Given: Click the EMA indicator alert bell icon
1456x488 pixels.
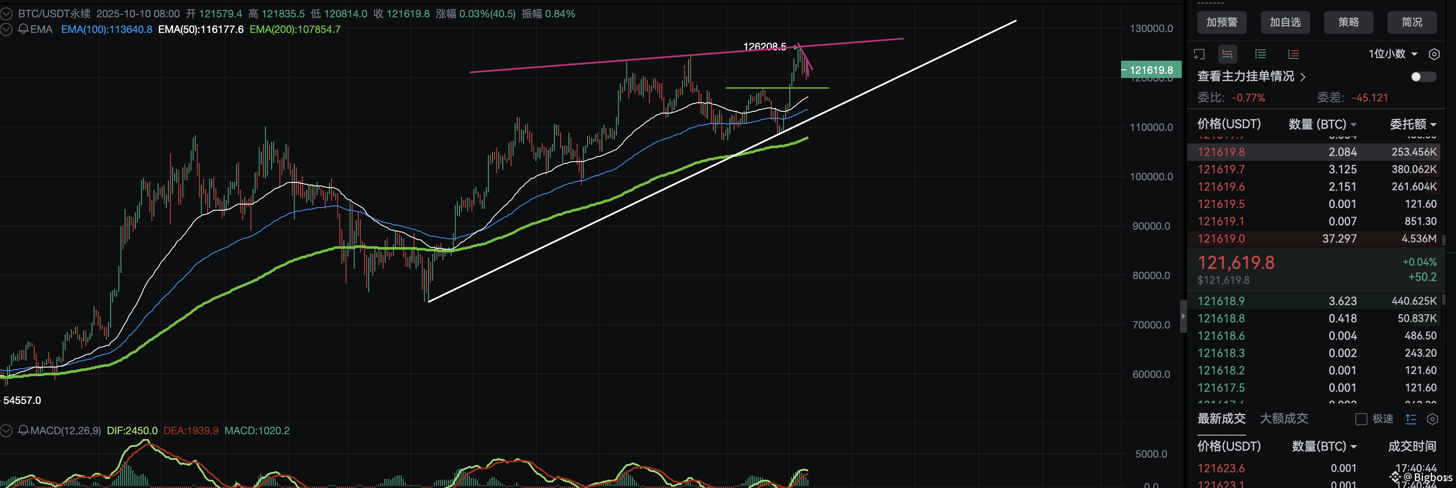Looking at the screenshot, I should coord(23,29).
